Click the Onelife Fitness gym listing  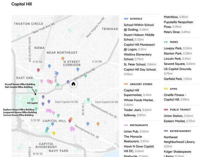point(176,97)
